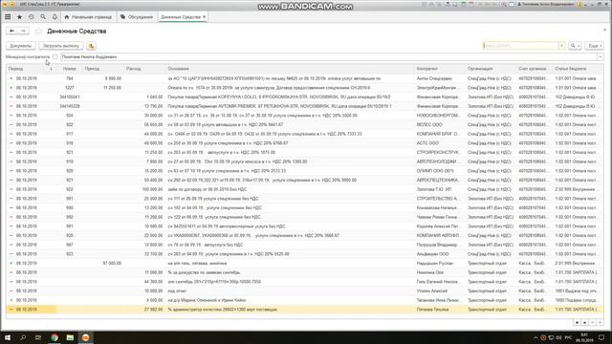Open the magnifier search options dropdown button
Screen dimensions: 612x344
575,46
